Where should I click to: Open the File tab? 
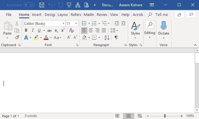coord(9,15)
